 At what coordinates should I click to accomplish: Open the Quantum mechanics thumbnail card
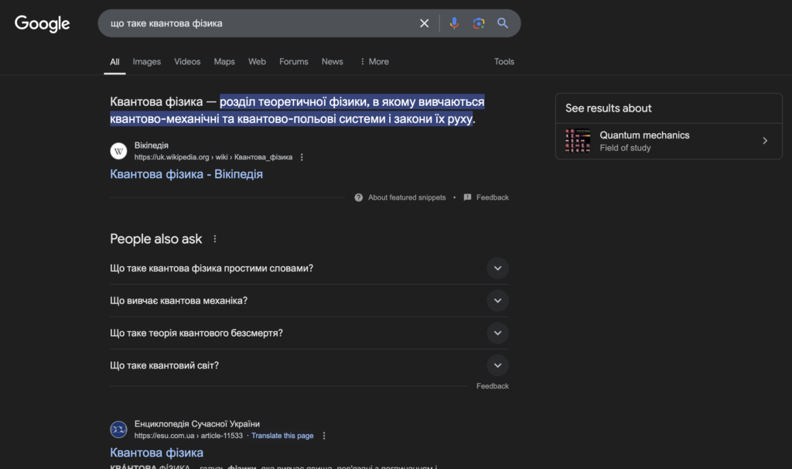point(578,141)
